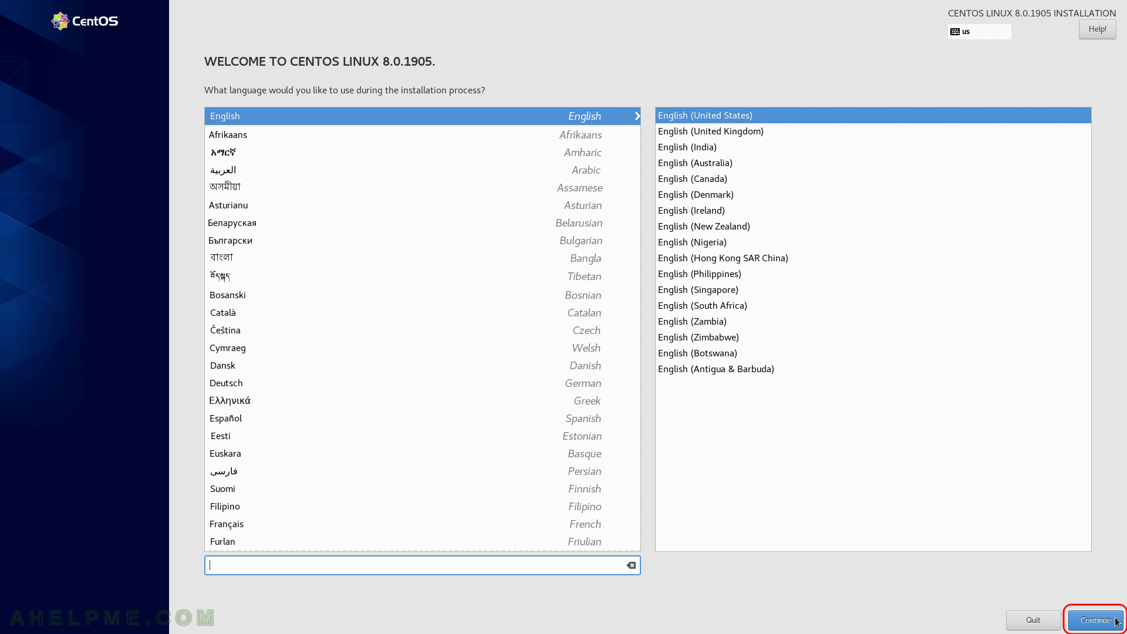1127x634 pixels.
Task: Choose English (India) locale
Action: [x=873, y=147]
